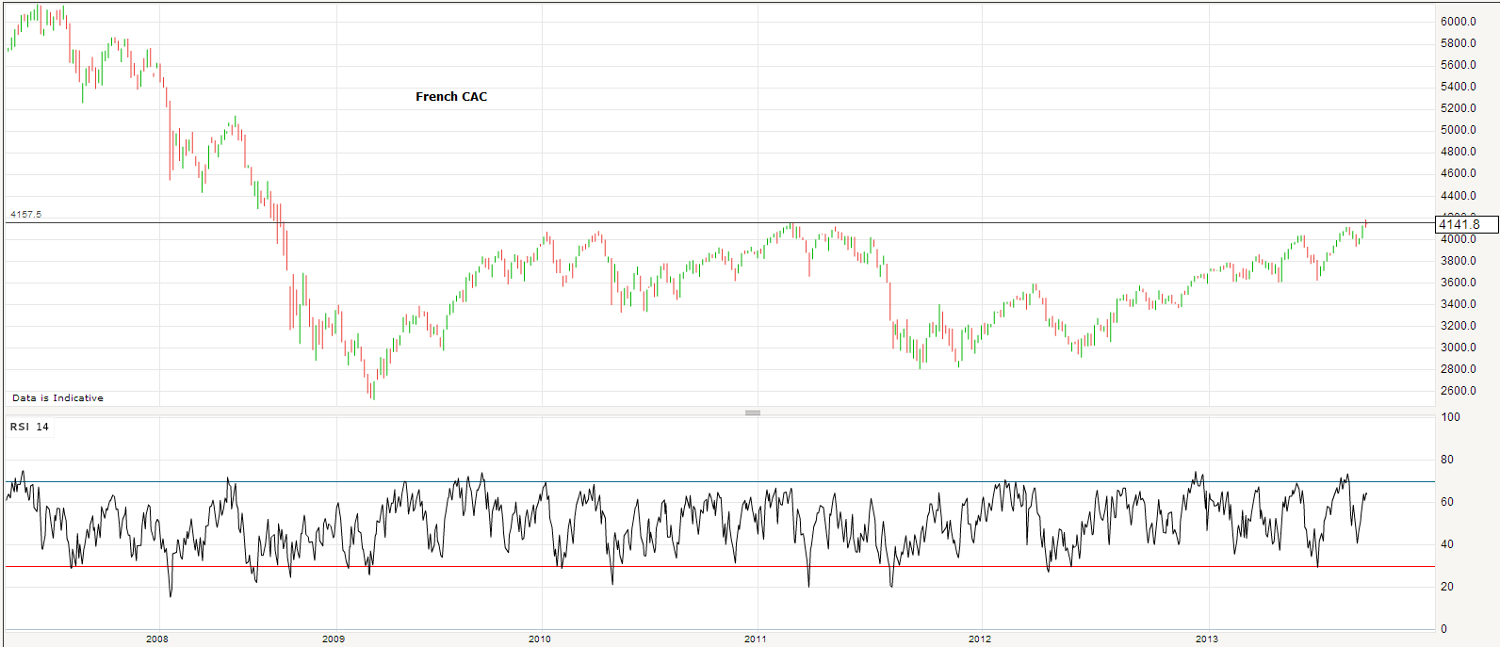Click the 4141.8 current price box

pos(1465,224)
